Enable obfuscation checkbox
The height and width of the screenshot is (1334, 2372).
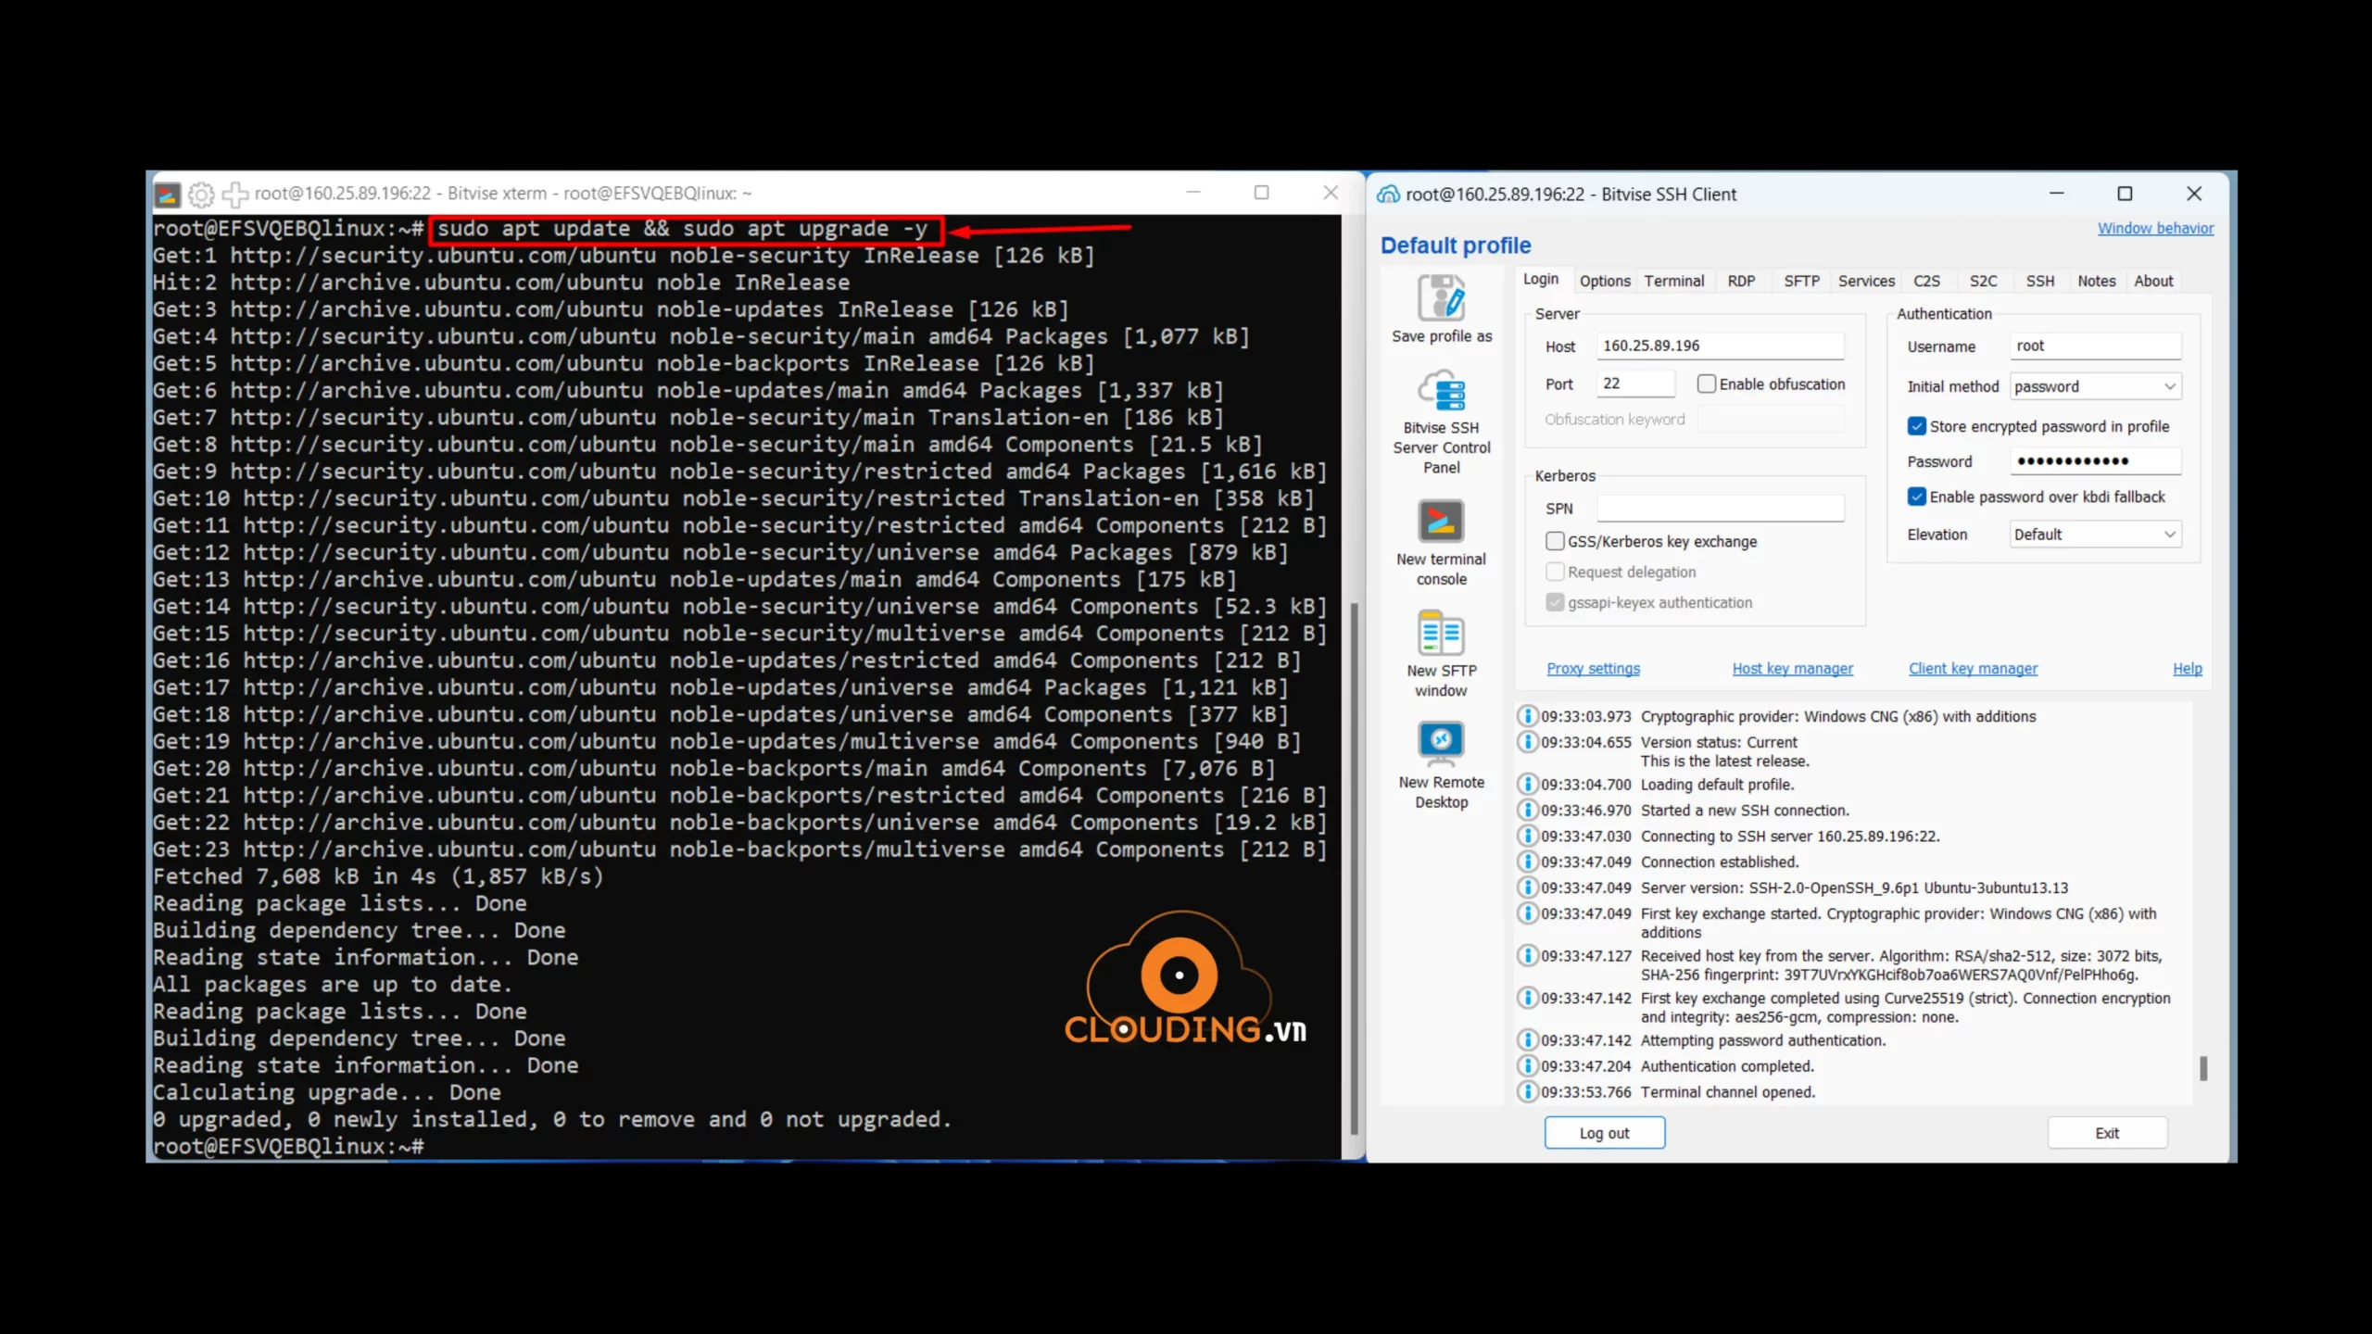(x=1706, y=384)
